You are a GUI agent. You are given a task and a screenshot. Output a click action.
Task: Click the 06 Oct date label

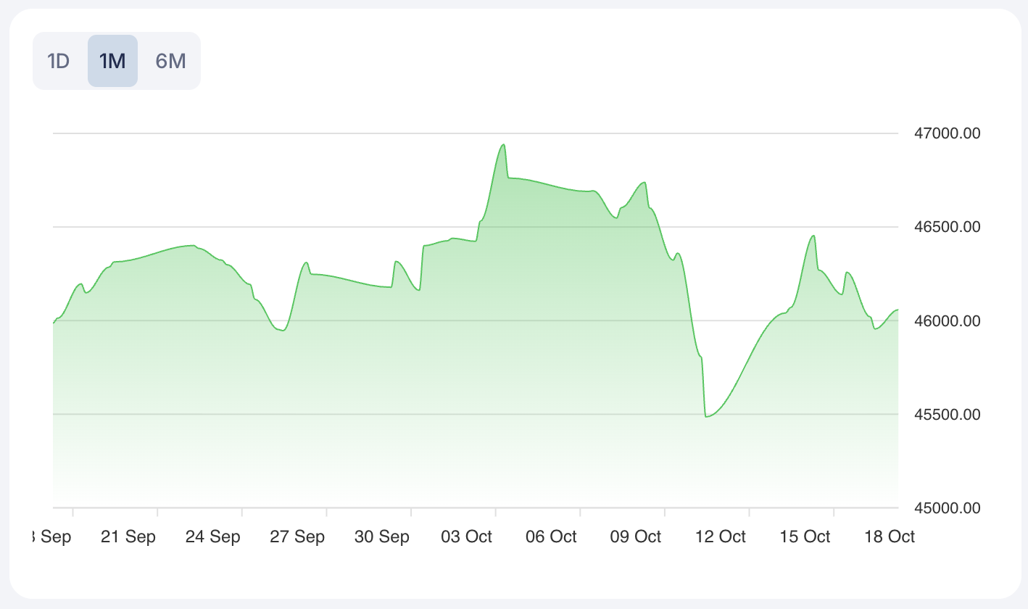click(551, 536)
